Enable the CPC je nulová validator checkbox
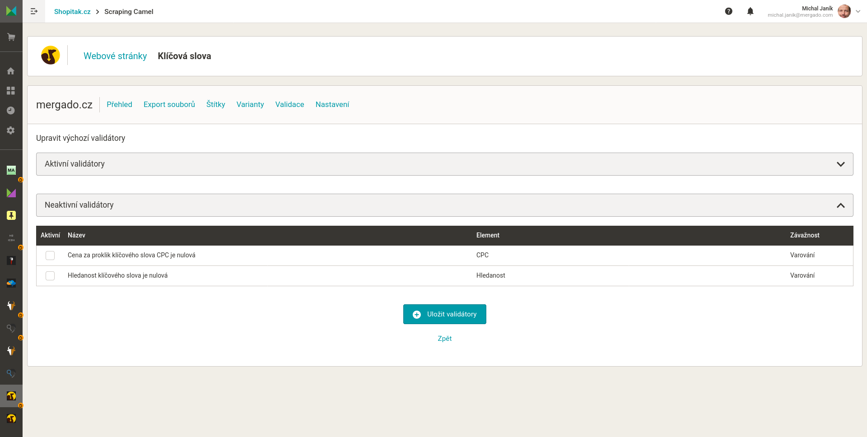Image resolution: width=867 pixels, height=437 pixels. [x=50, y=256]
